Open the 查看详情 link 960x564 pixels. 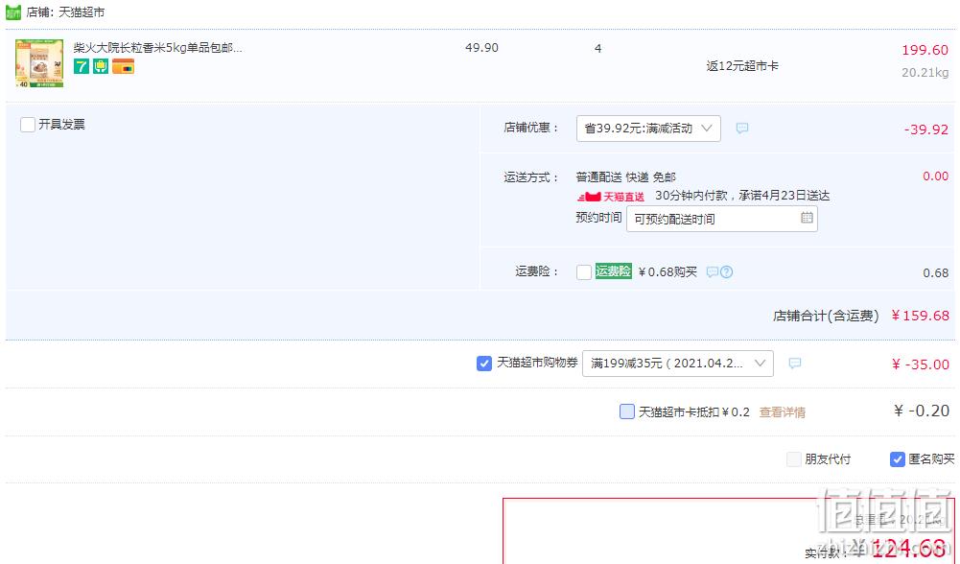(783, 412)
